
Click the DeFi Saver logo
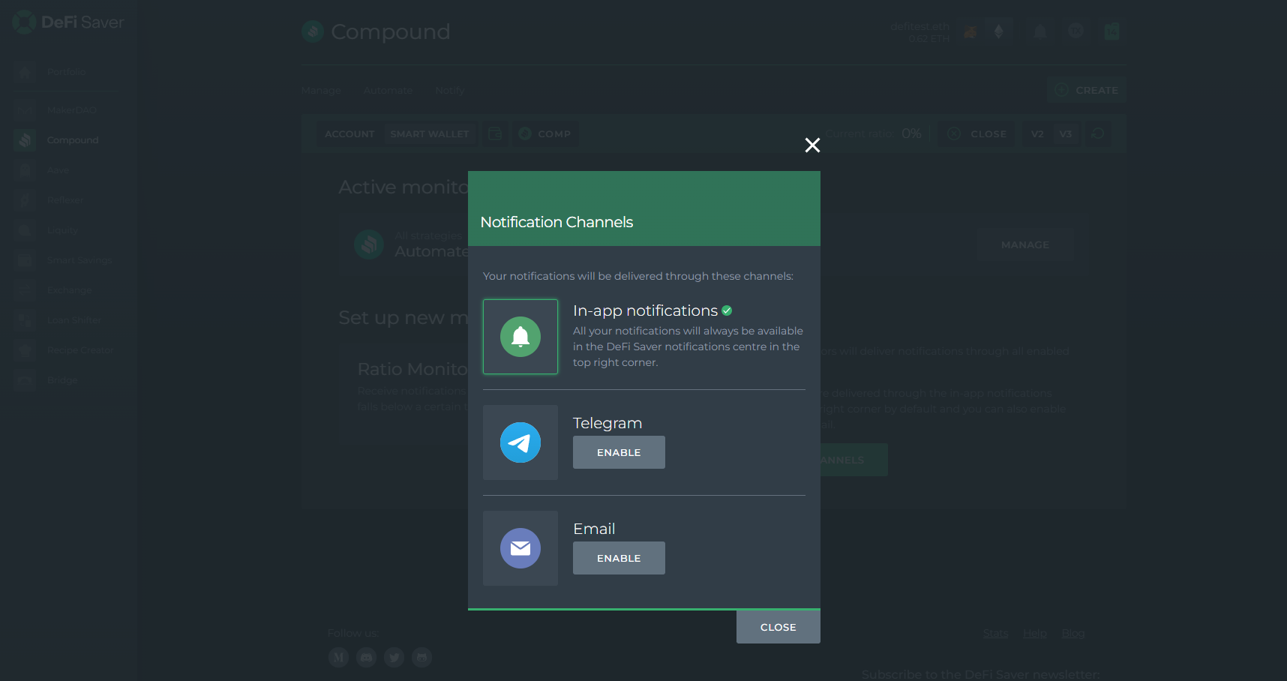coord(68,22)
